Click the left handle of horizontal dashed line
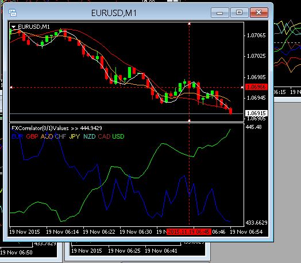This screenshot has height=263, width=301. click(x=11, y=87)
